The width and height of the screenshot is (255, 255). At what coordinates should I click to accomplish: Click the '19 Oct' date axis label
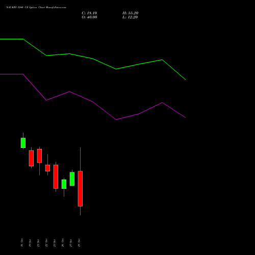click(x=30, y=243)
